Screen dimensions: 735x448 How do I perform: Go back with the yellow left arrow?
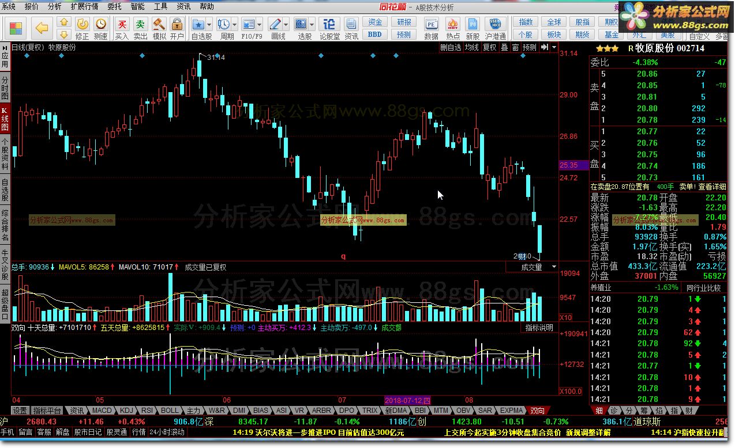[x=42, y=28]
